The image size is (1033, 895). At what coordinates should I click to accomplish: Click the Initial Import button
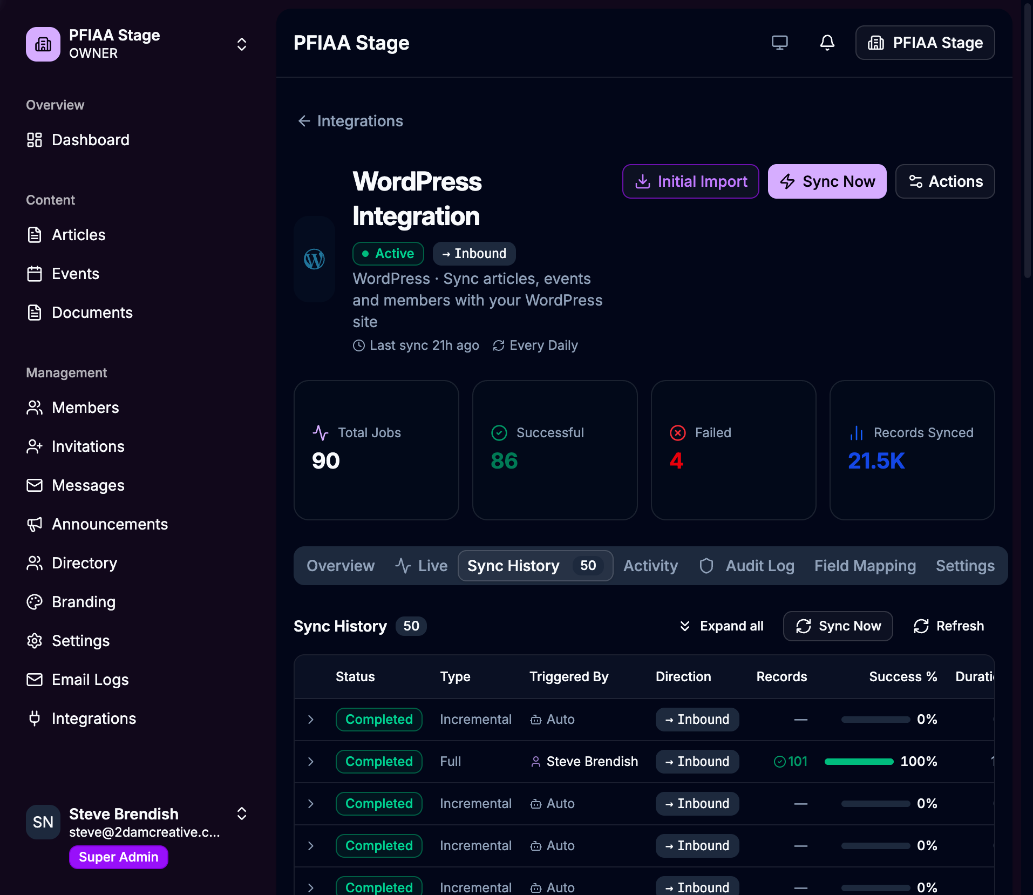point(691,181)
